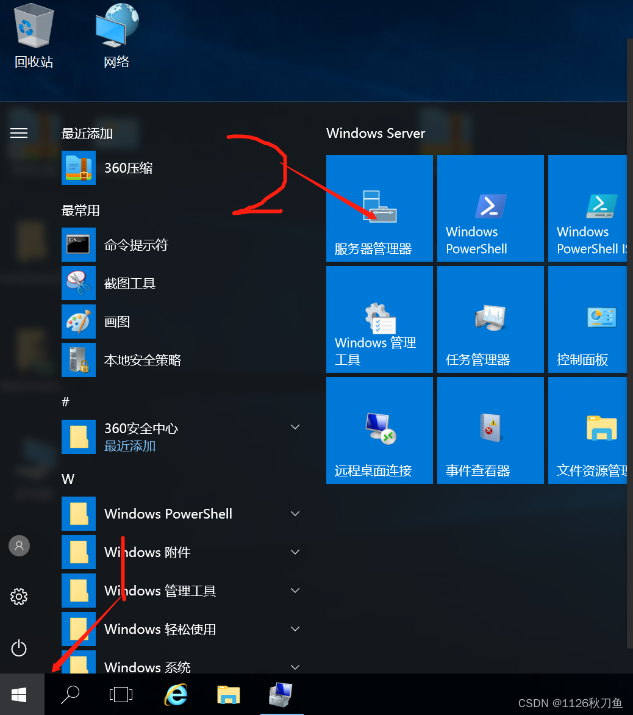Launch the Windows PowerShell ISE tile
The width and height of the screenshot is (633, 715).
(587, 209)
